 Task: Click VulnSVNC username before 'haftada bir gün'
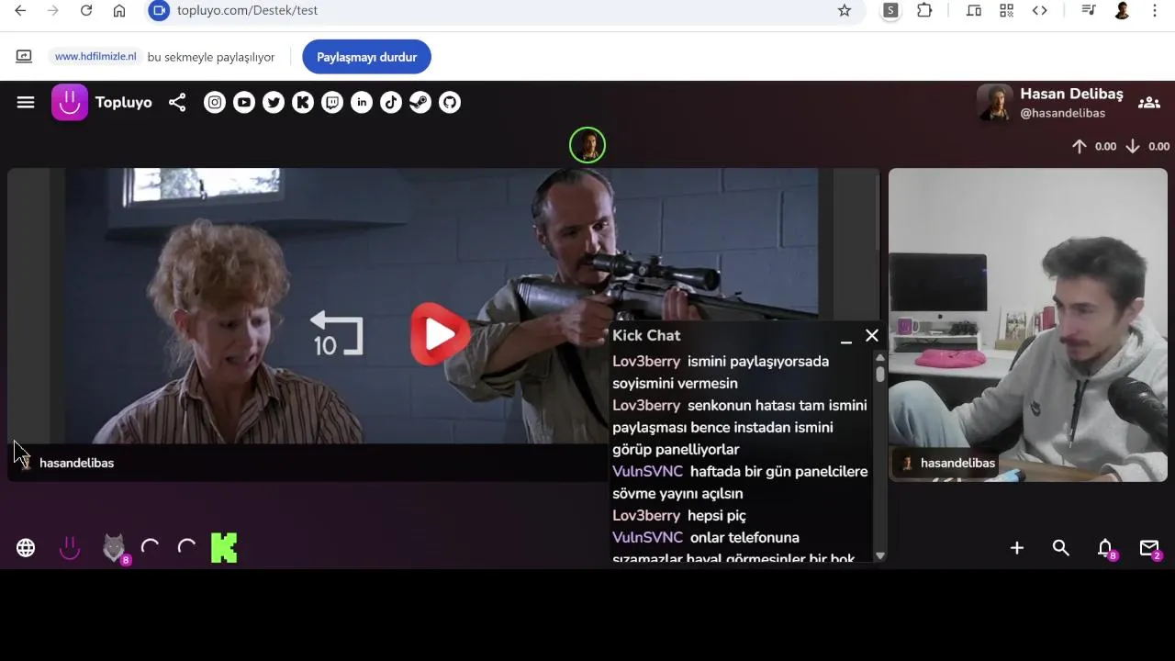point(647,472)
